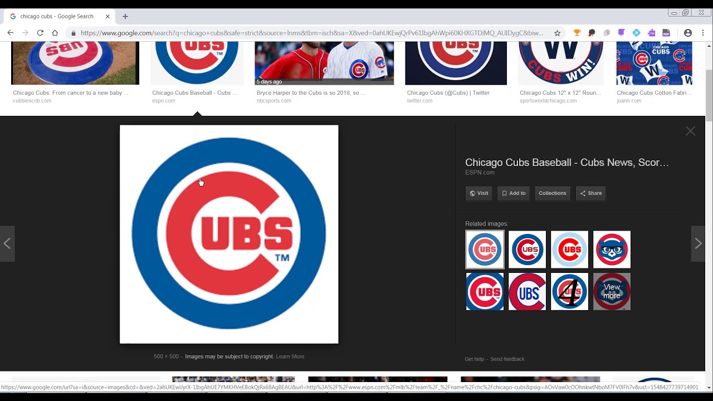
Task: Click the 'joann.com' source text
Action: click(x=629, y=101)
